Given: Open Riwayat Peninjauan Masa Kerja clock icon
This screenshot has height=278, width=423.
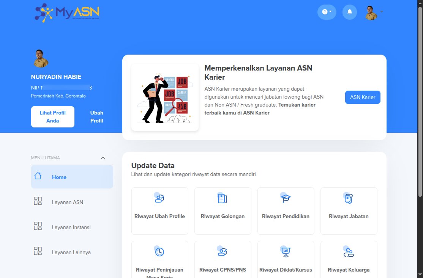Looking at the screenshot, I should [159, 251].
